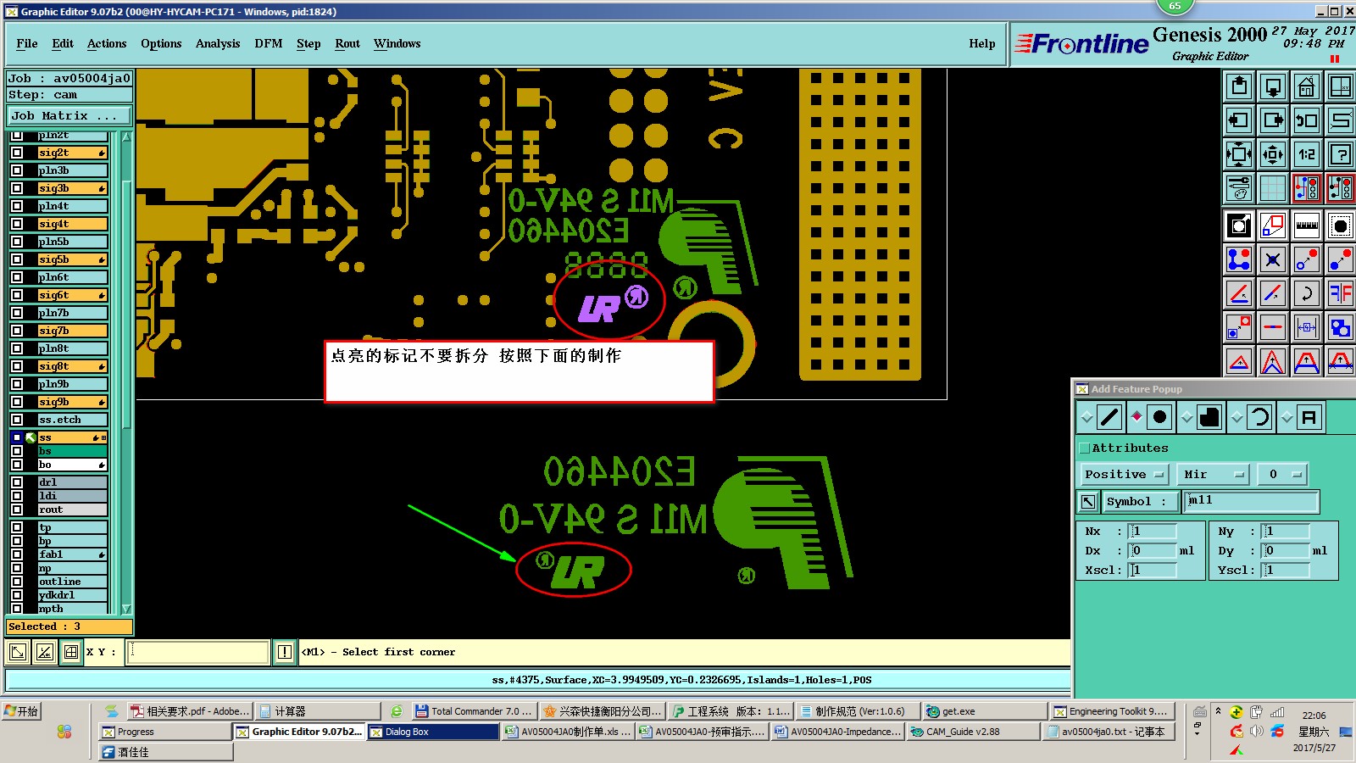Click the home view icon
The width and height of the screenshot is (1356, 763).
click(1307, 86)
